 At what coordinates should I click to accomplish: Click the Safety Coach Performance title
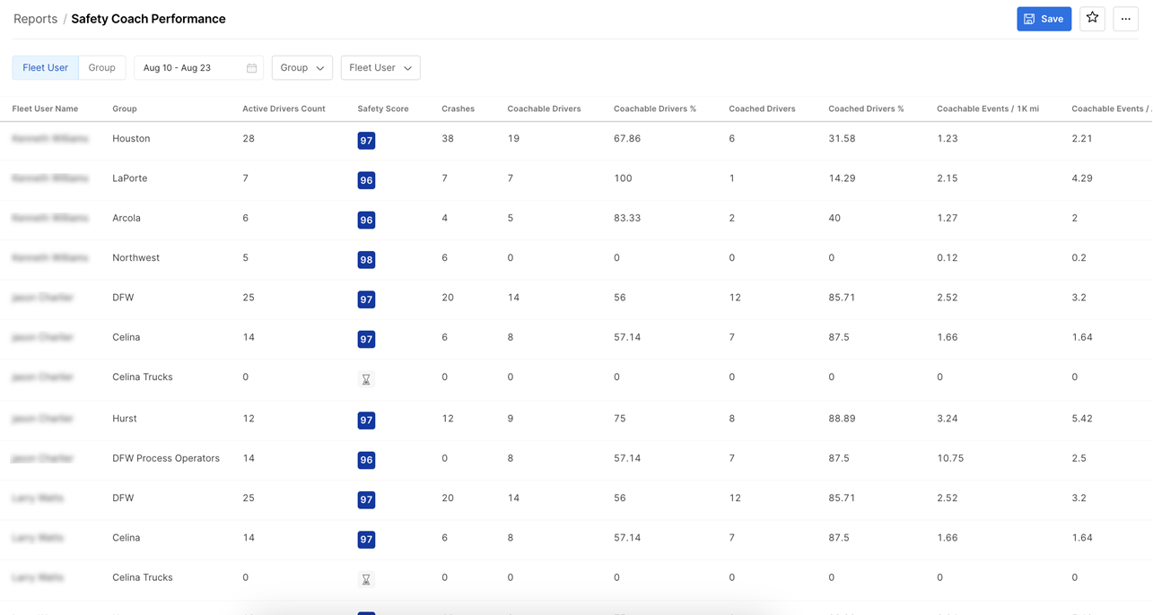pyautogui.click(x=148, y=19)
